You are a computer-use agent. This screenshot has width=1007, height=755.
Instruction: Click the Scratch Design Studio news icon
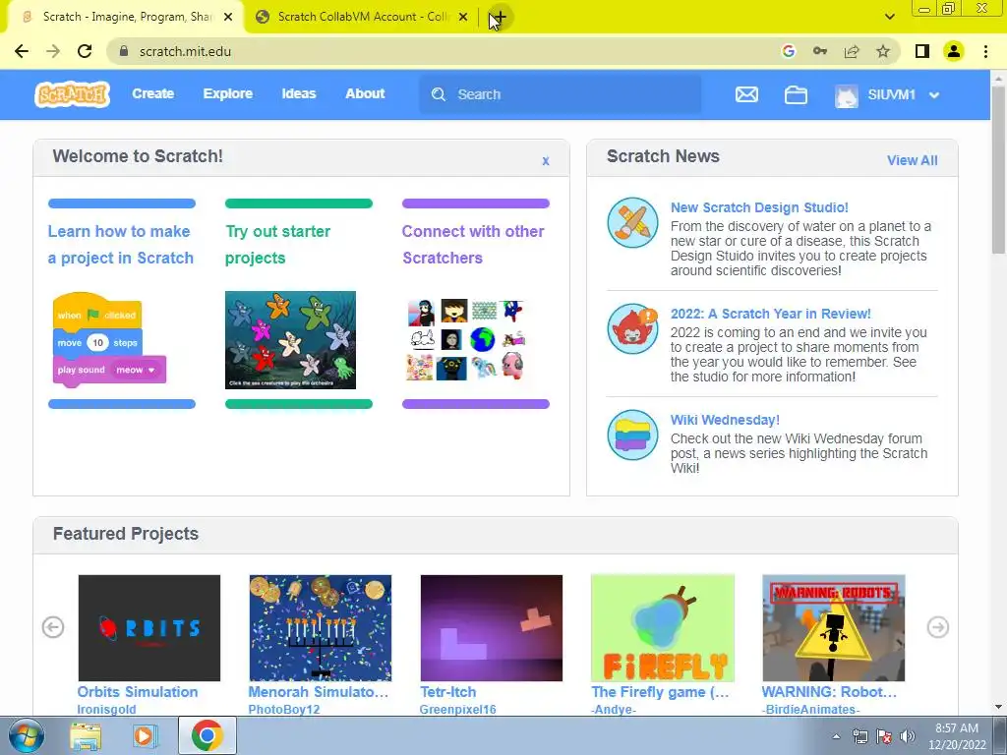(x=632, y=222)
